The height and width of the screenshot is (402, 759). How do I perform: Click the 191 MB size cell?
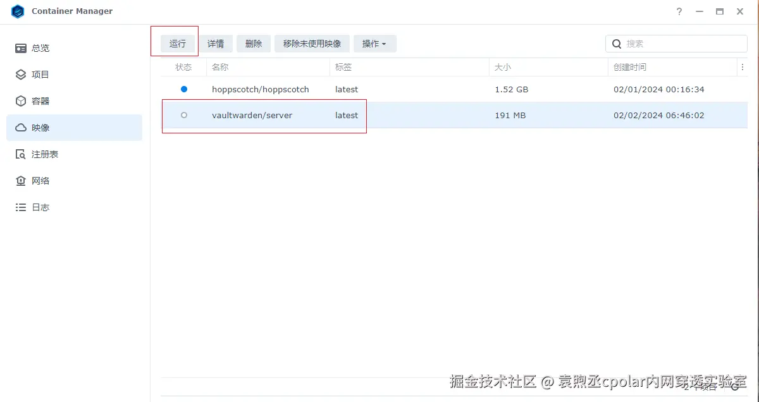(510, 115)
